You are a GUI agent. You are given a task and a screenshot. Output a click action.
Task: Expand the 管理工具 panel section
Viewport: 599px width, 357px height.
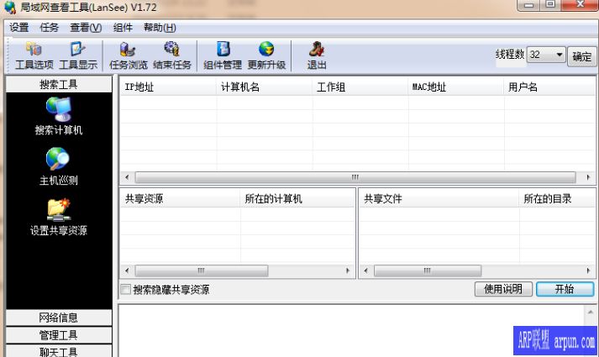coord(59,335)
